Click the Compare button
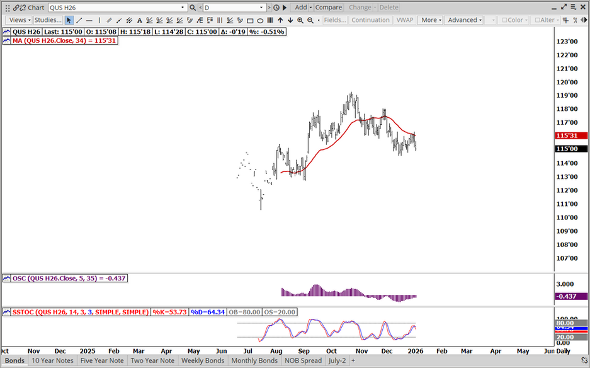This screenshot has height=368, width=590. (329, 8)
